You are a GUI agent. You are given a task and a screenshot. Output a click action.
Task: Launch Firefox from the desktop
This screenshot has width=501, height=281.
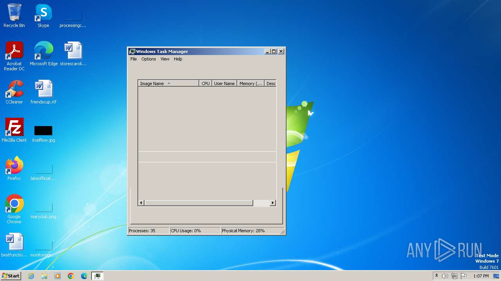(14, 169)
